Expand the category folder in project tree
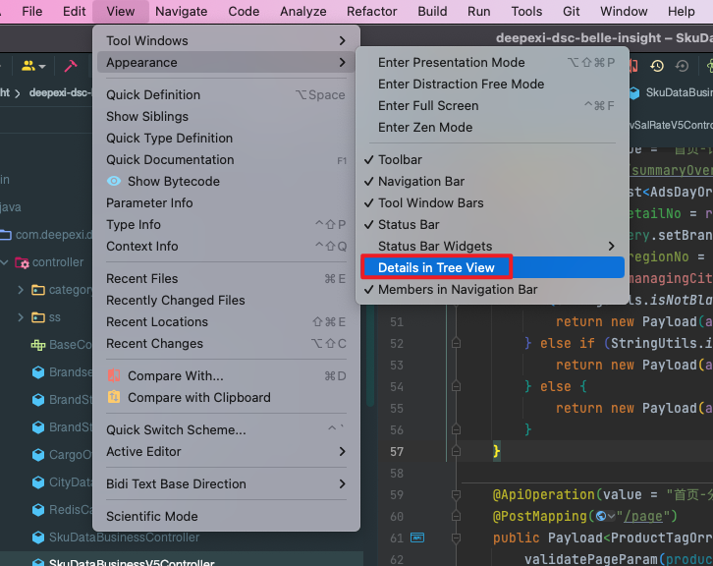The height and width of the screenshot is (566, 713). pos(21,290)
